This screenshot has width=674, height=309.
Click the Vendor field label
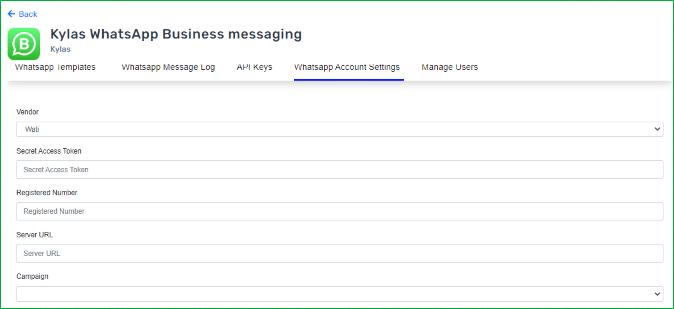point(27,112)
